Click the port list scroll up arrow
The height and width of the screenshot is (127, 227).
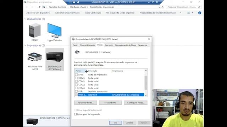pyautogui.click(x=146, y=71)
